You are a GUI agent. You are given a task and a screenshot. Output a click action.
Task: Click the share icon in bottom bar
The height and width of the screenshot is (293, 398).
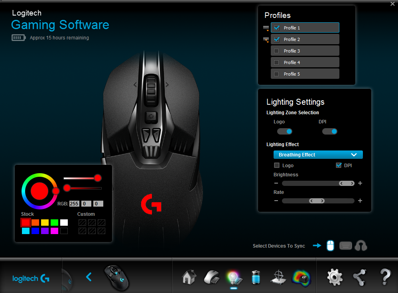(x=360, y=277)
